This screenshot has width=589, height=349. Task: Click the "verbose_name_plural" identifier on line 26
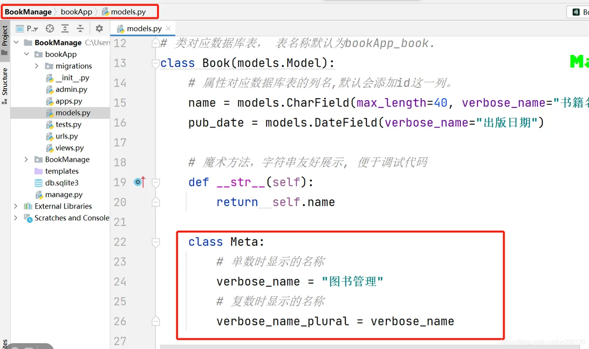coord(283,322)
